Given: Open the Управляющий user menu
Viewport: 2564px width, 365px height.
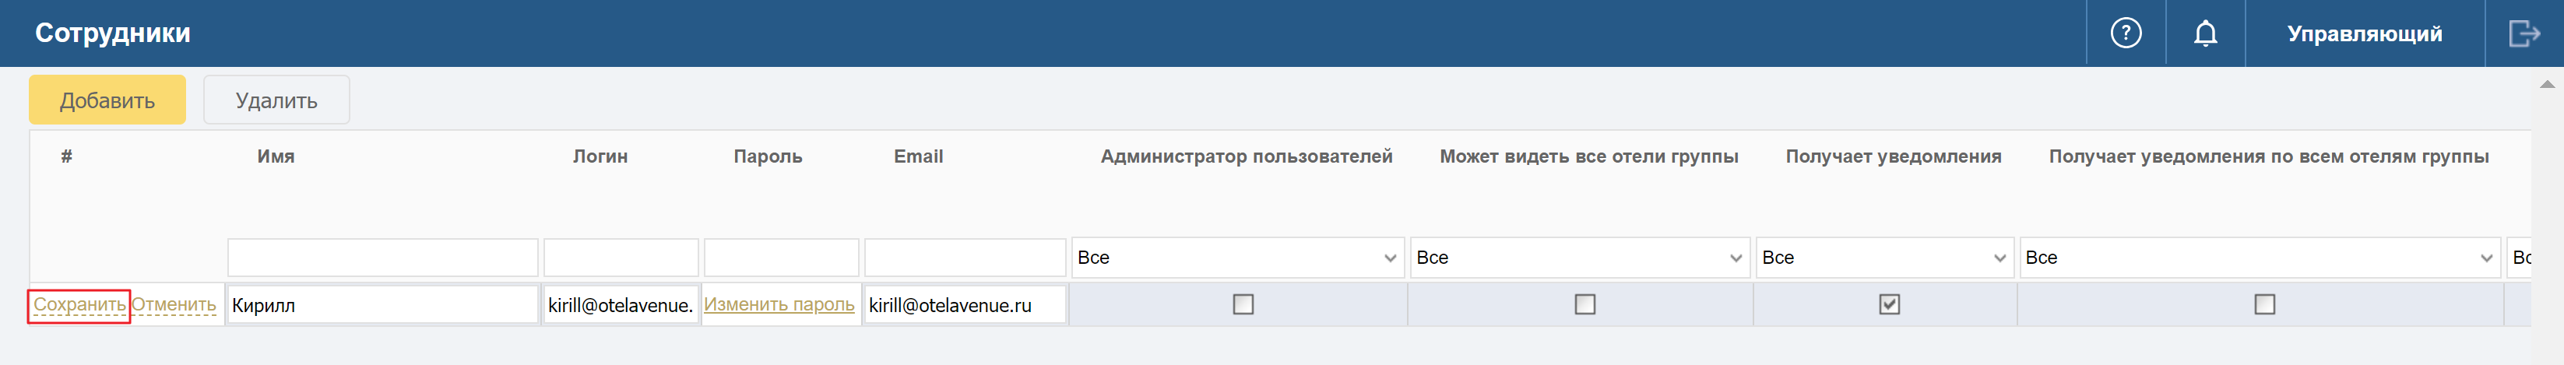Looking at the screenshot, I should [x=2364, y=33].
